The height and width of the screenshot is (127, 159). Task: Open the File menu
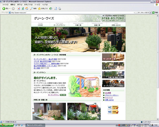(5, 5)
